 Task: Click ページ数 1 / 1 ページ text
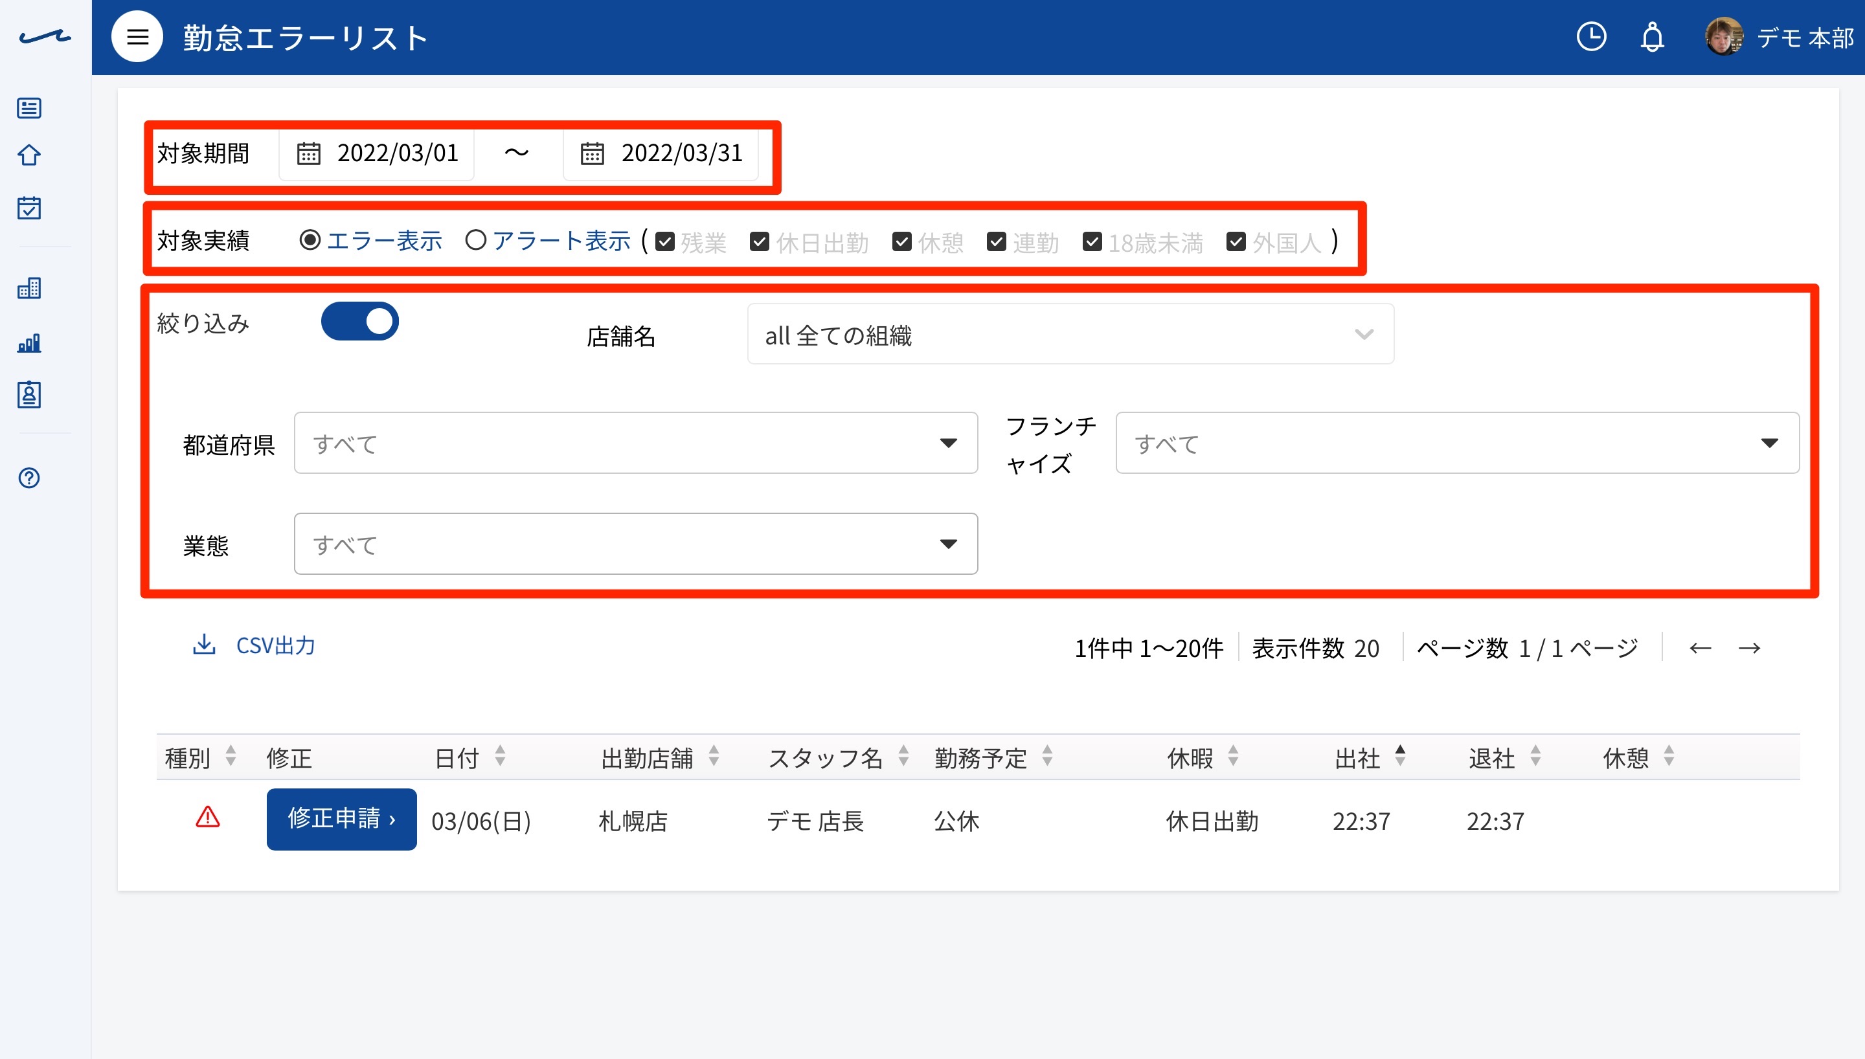pos(1527,648)
